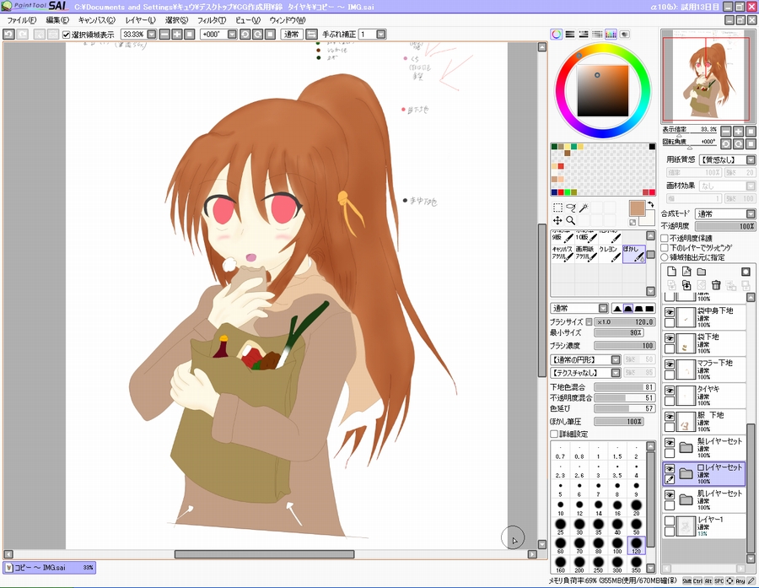Viewport: 759px width, 588px height.
Task: Swap foreground and background colors
Action: tap(650, 204)
